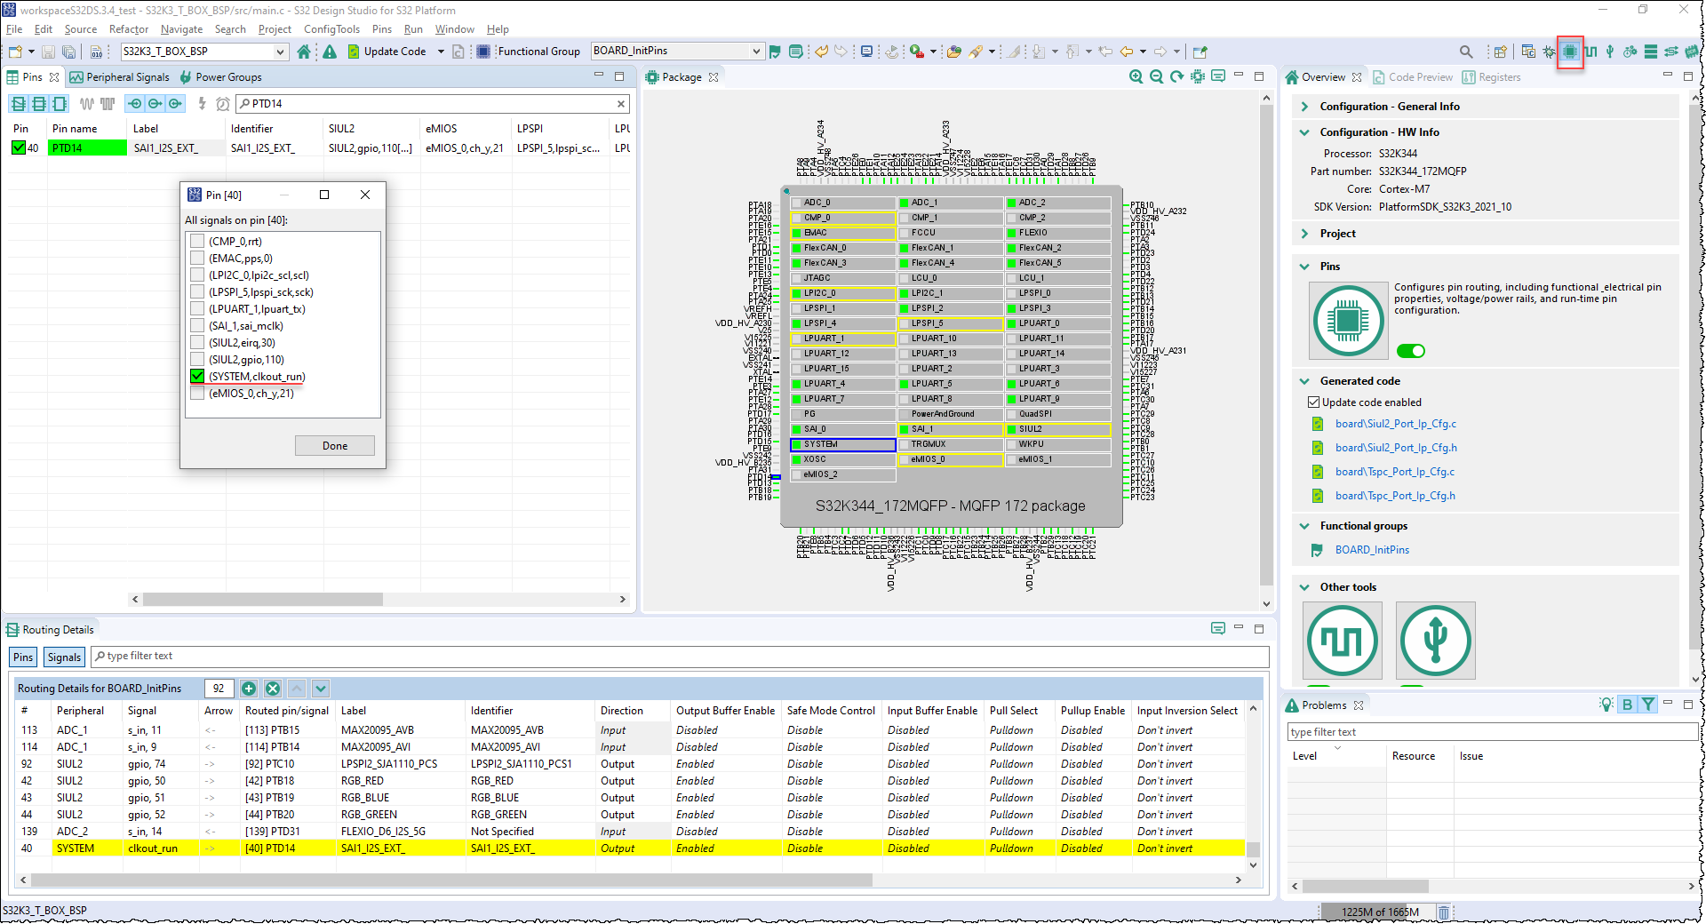Select the Pins tool chip icon in the toolbar

1571,52
